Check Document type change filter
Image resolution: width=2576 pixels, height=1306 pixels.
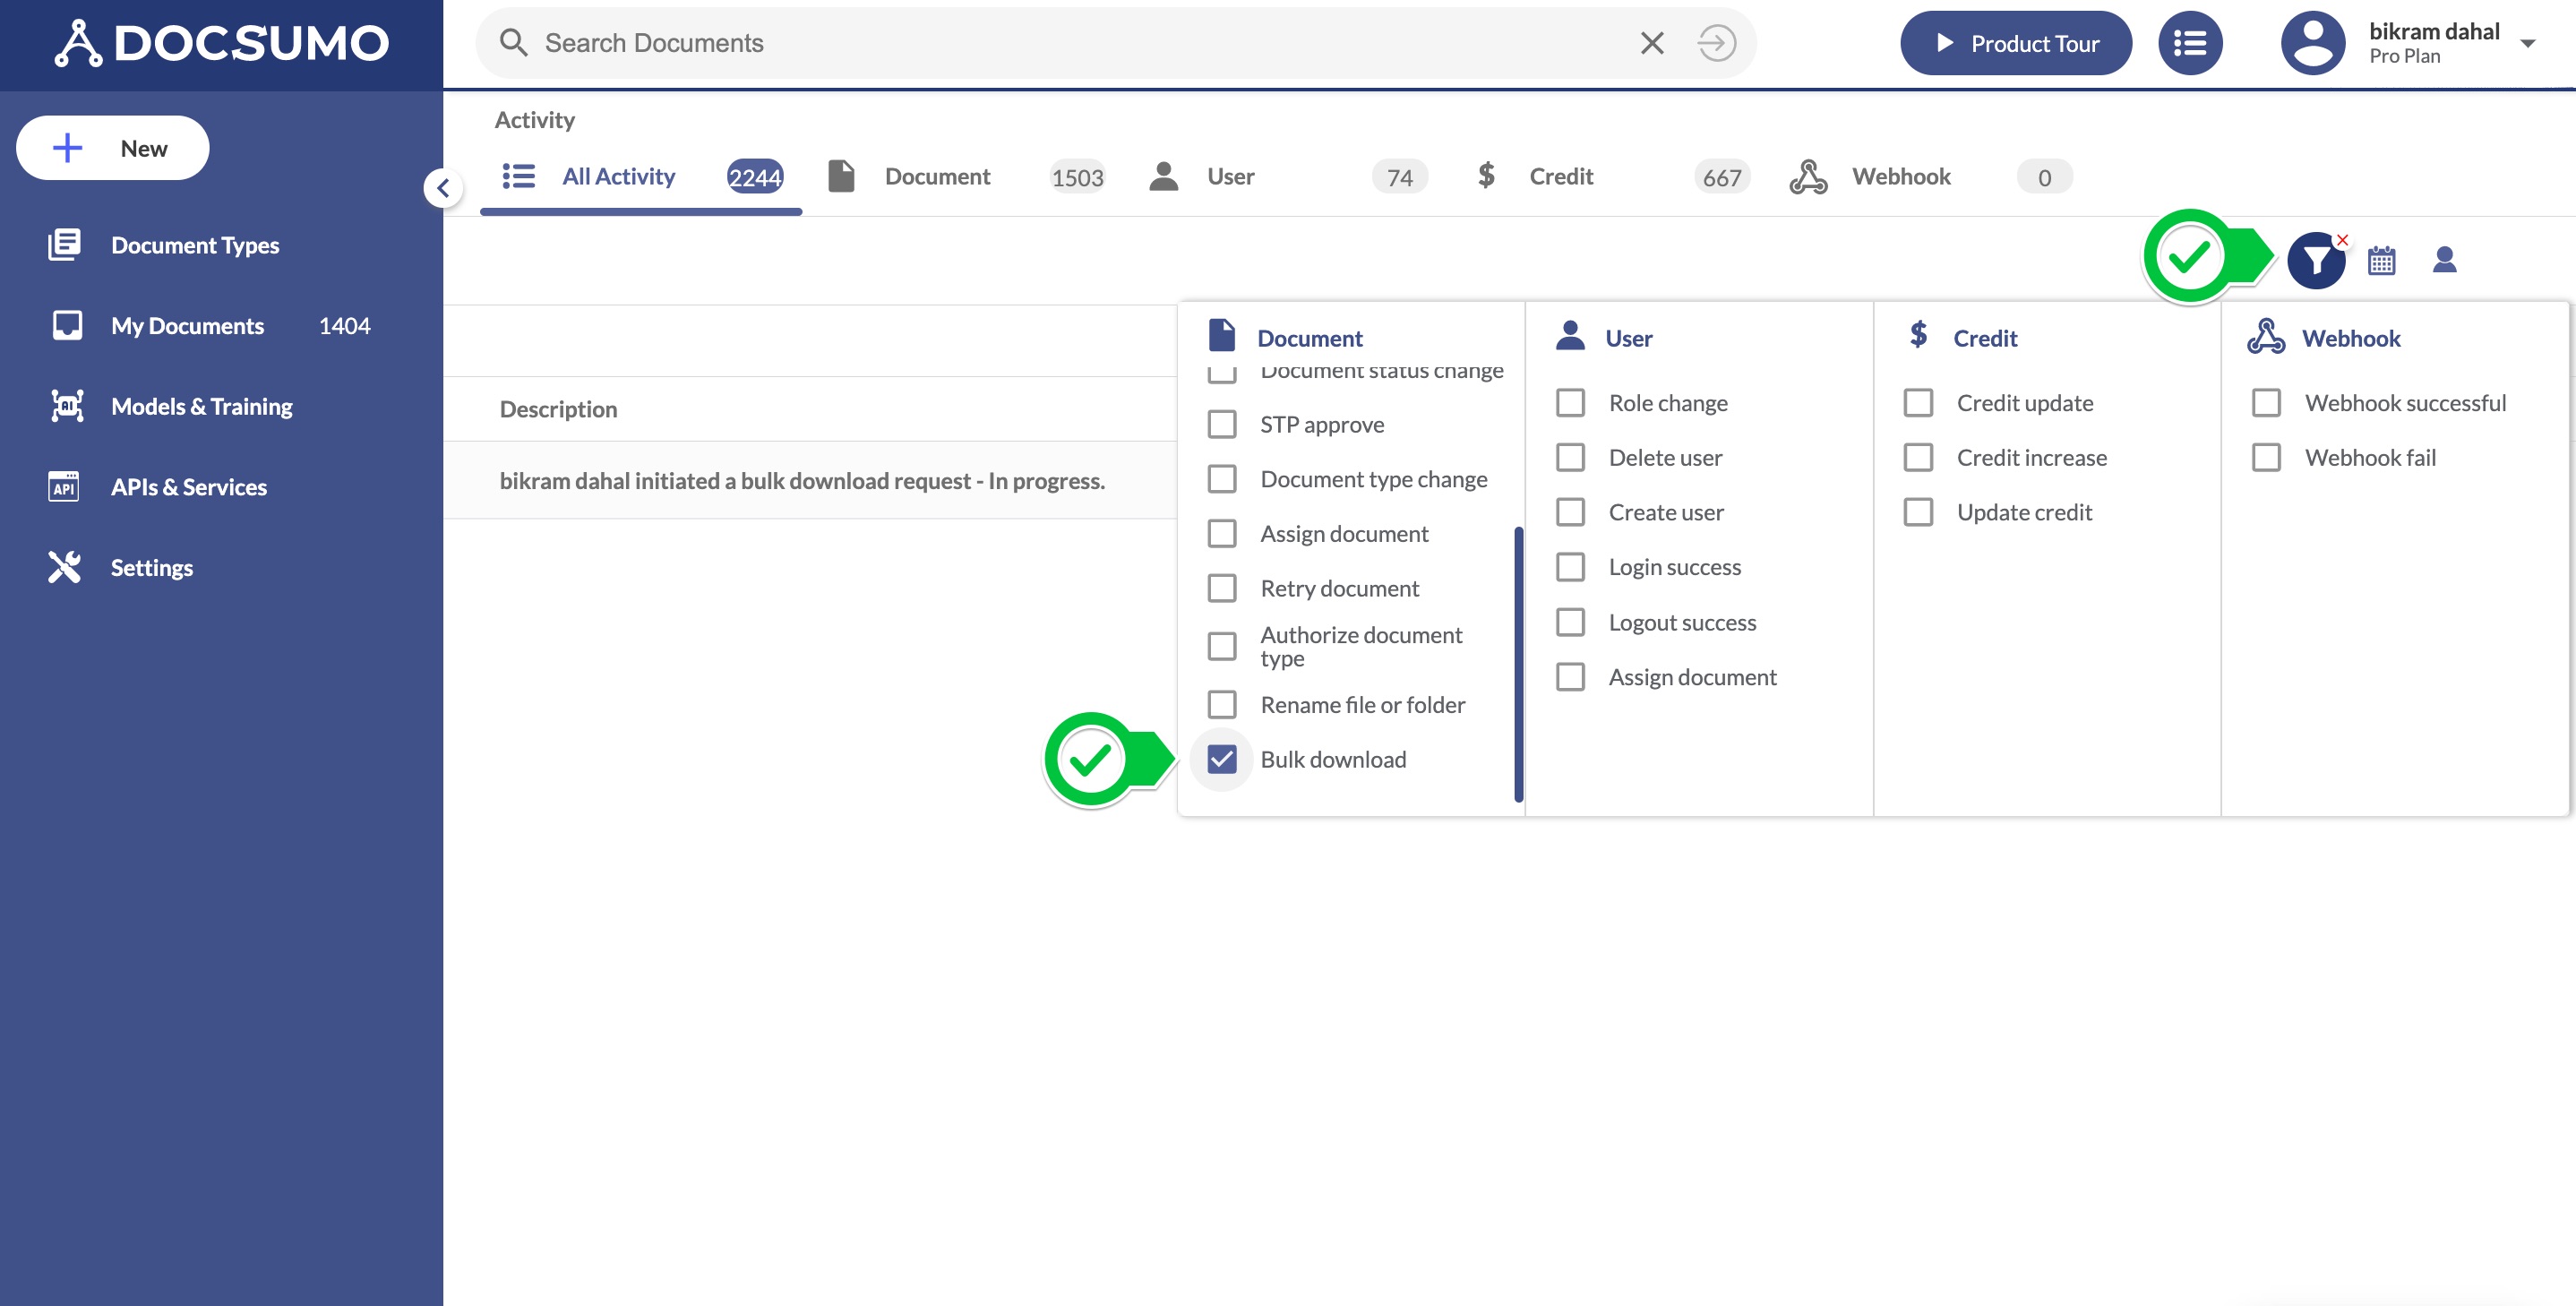point(1221,479)
